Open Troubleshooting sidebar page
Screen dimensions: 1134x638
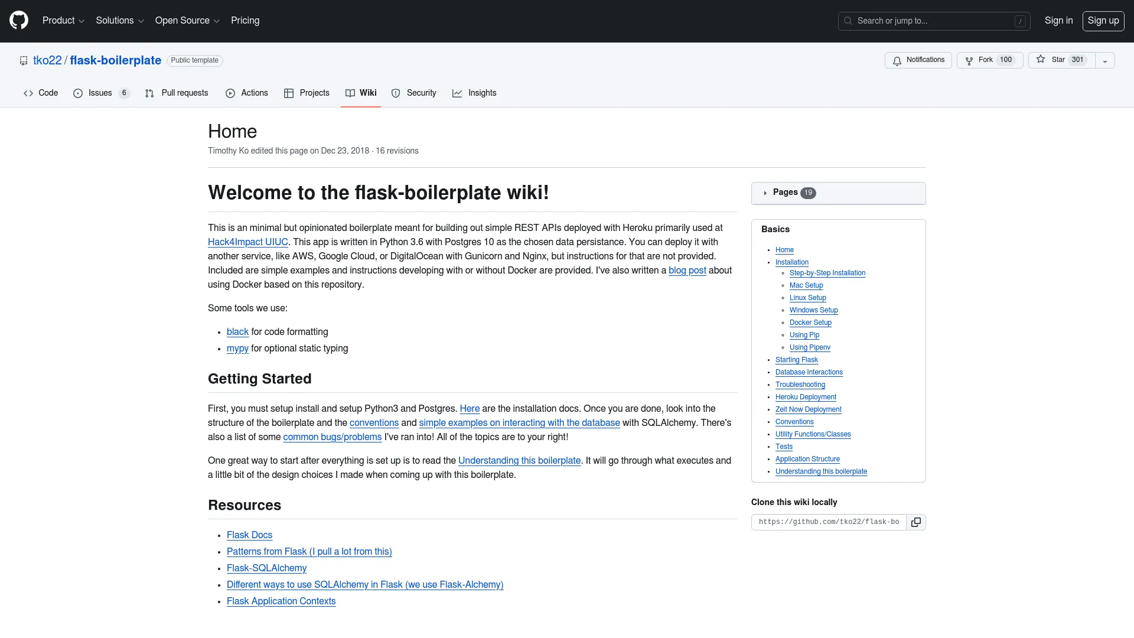point(800,385)
